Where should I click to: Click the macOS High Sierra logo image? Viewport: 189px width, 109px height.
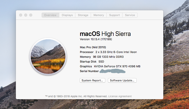click(48, 57)
